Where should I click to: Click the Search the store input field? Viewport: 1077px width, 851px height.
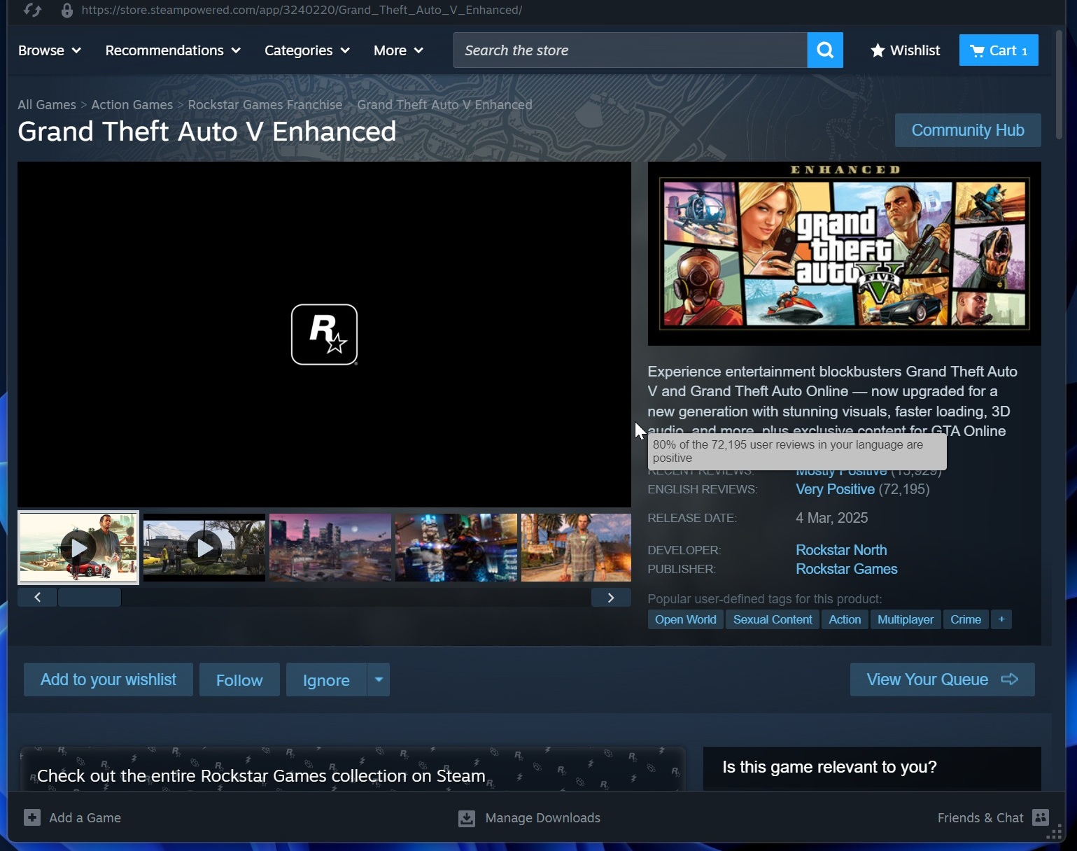(630, 50)
